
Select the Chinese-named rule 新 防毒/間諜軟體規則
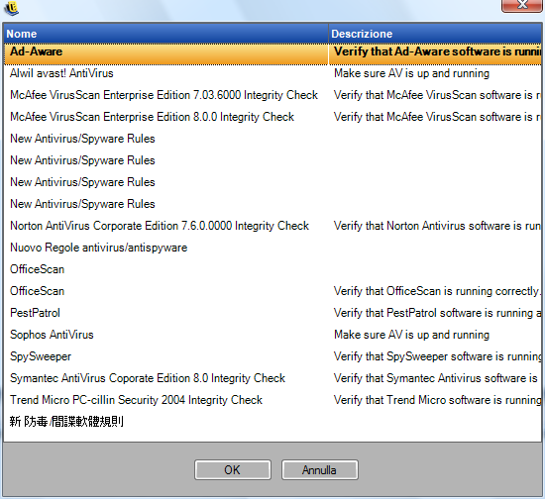66,422
